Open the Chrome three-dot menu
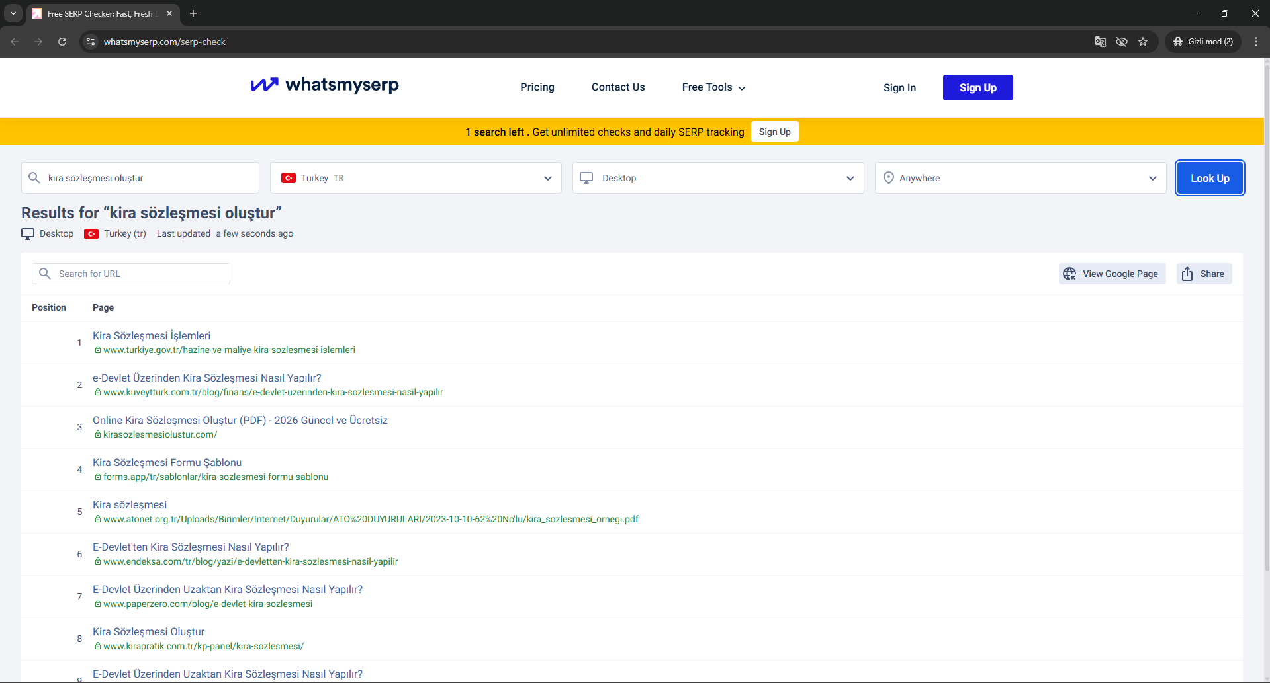The image size is (1270, 683). pyautogui.click(x=1256, y=42)
